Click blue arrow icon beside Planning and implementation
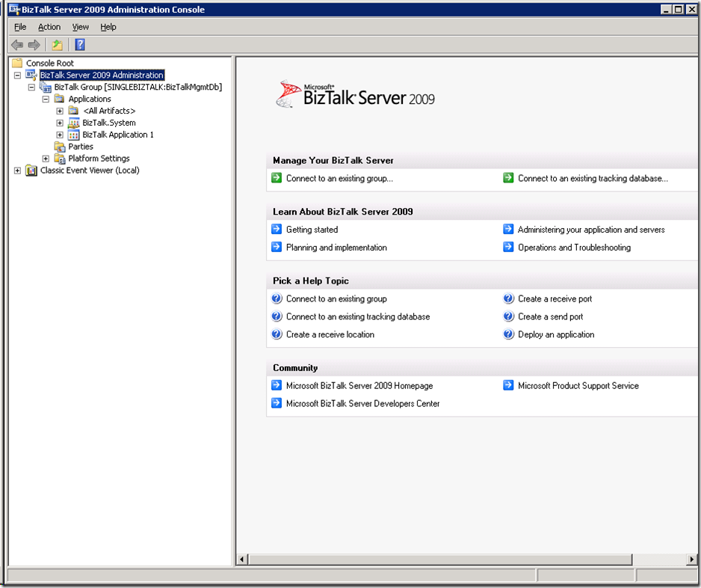The image size is (701, 588). tap(277, 247)
